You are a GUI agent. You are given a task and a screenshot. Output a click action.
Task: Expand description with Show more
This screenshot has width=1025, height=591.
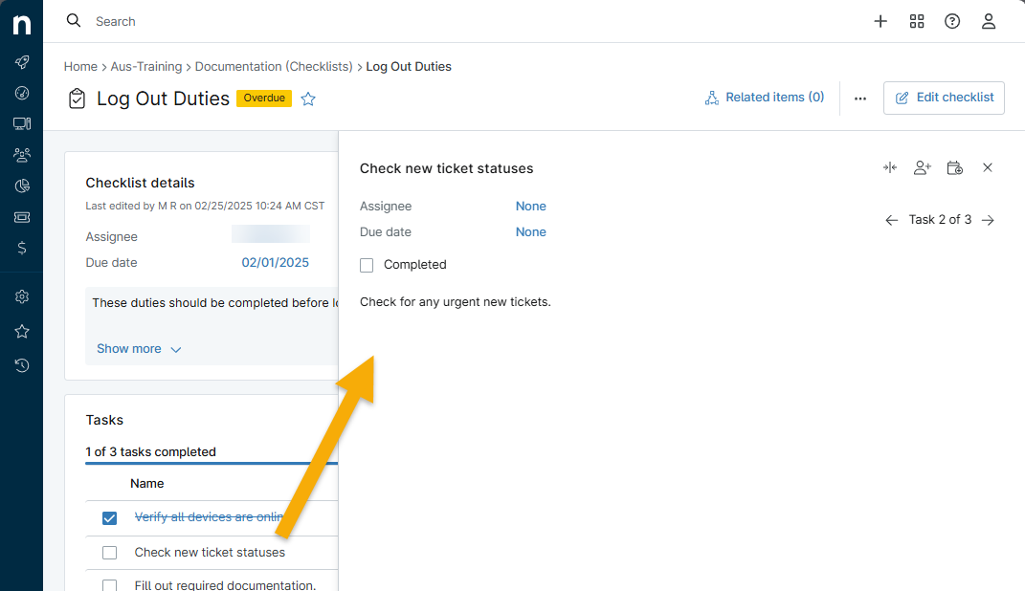139,349
